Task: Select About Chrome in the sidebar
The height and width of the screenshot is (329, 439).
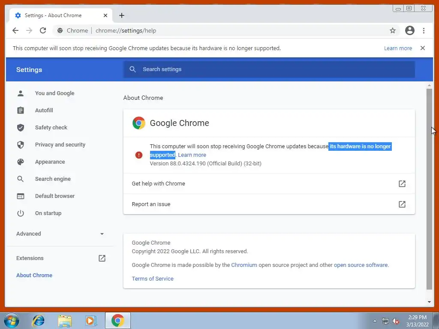Action: tap(34, 275)
